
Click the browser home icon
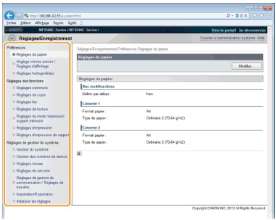(255, 16)
